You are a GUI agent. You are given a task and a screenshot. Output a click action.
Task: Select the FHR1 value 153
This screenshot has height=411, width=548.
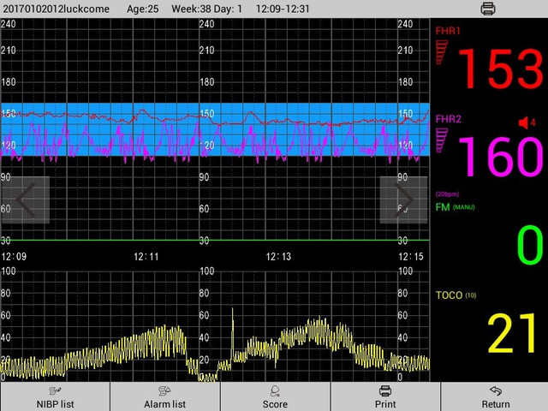pos(500,68)
